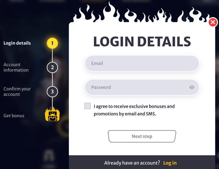Focus the Password input field
219x169 pixels.
[x=142, y=87]
